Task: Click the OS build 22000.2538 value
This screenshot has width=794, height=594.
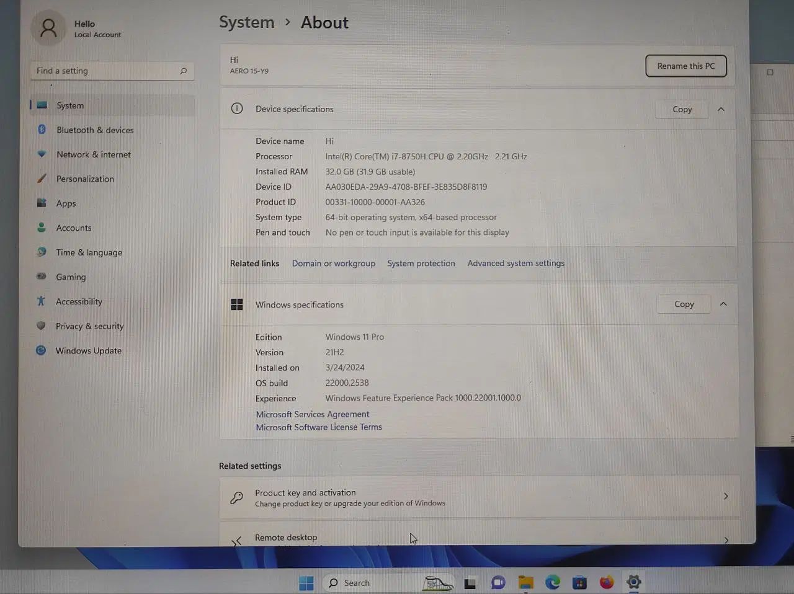Action: coord(347,383)
